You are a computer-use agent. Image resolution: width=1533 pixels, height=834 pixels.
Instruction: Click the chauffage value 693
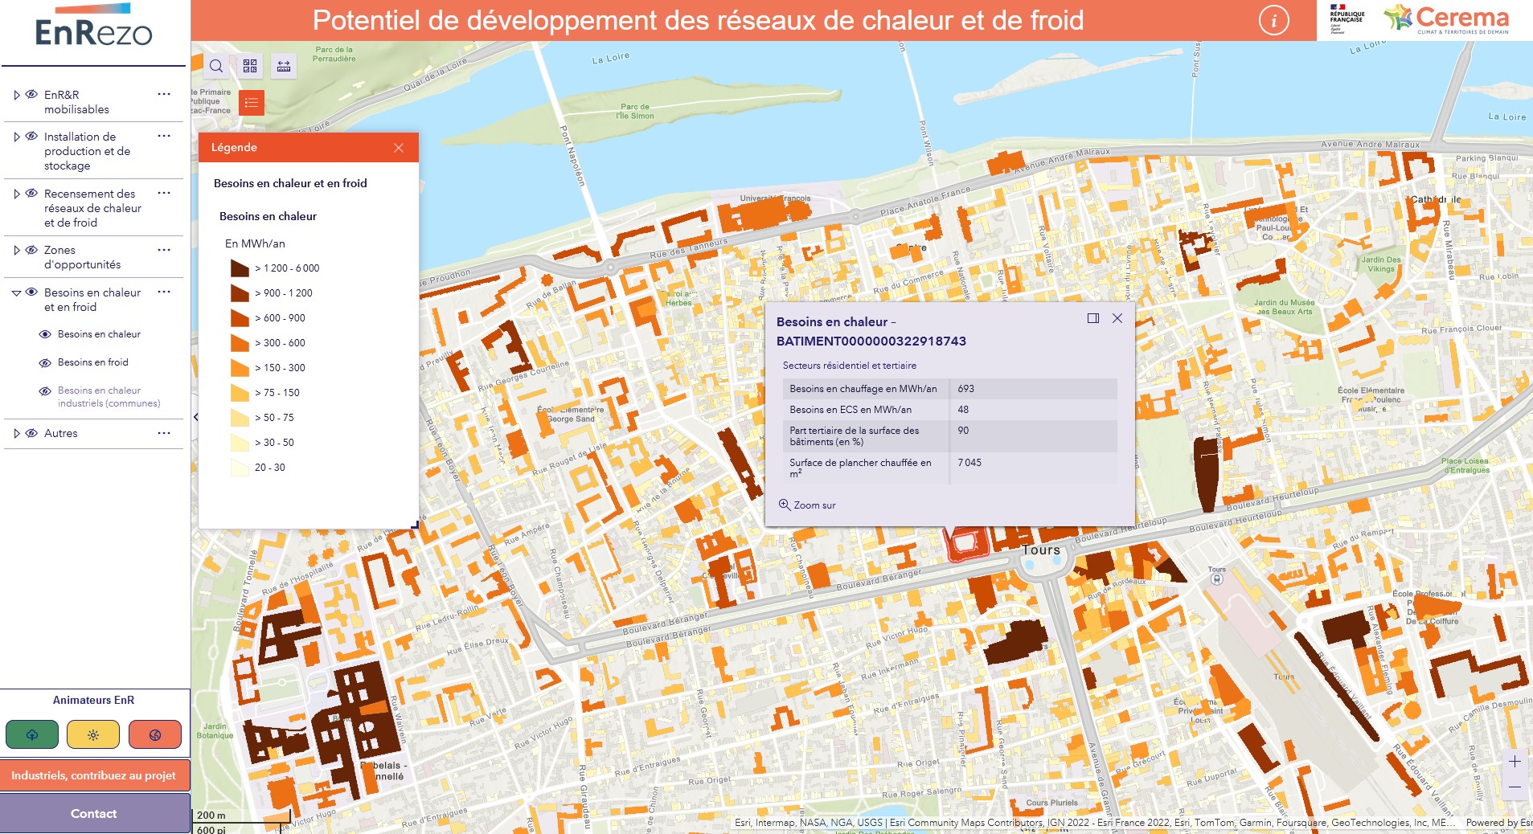click(x=965, y=389)
